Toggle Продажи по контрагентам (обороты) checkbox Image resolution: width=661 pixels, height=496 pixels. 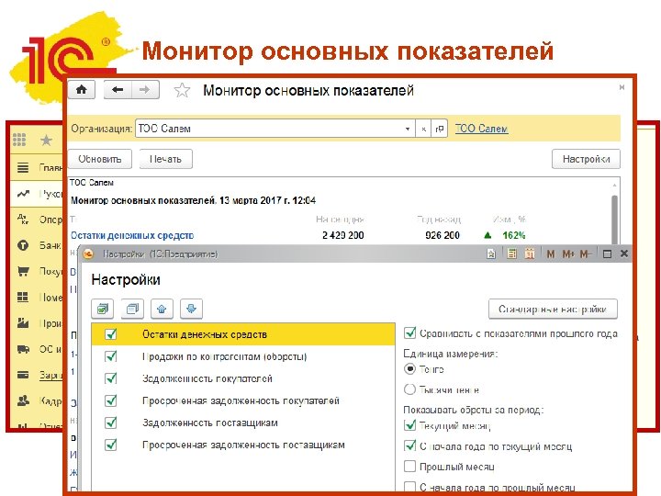[x=111, y=356]
